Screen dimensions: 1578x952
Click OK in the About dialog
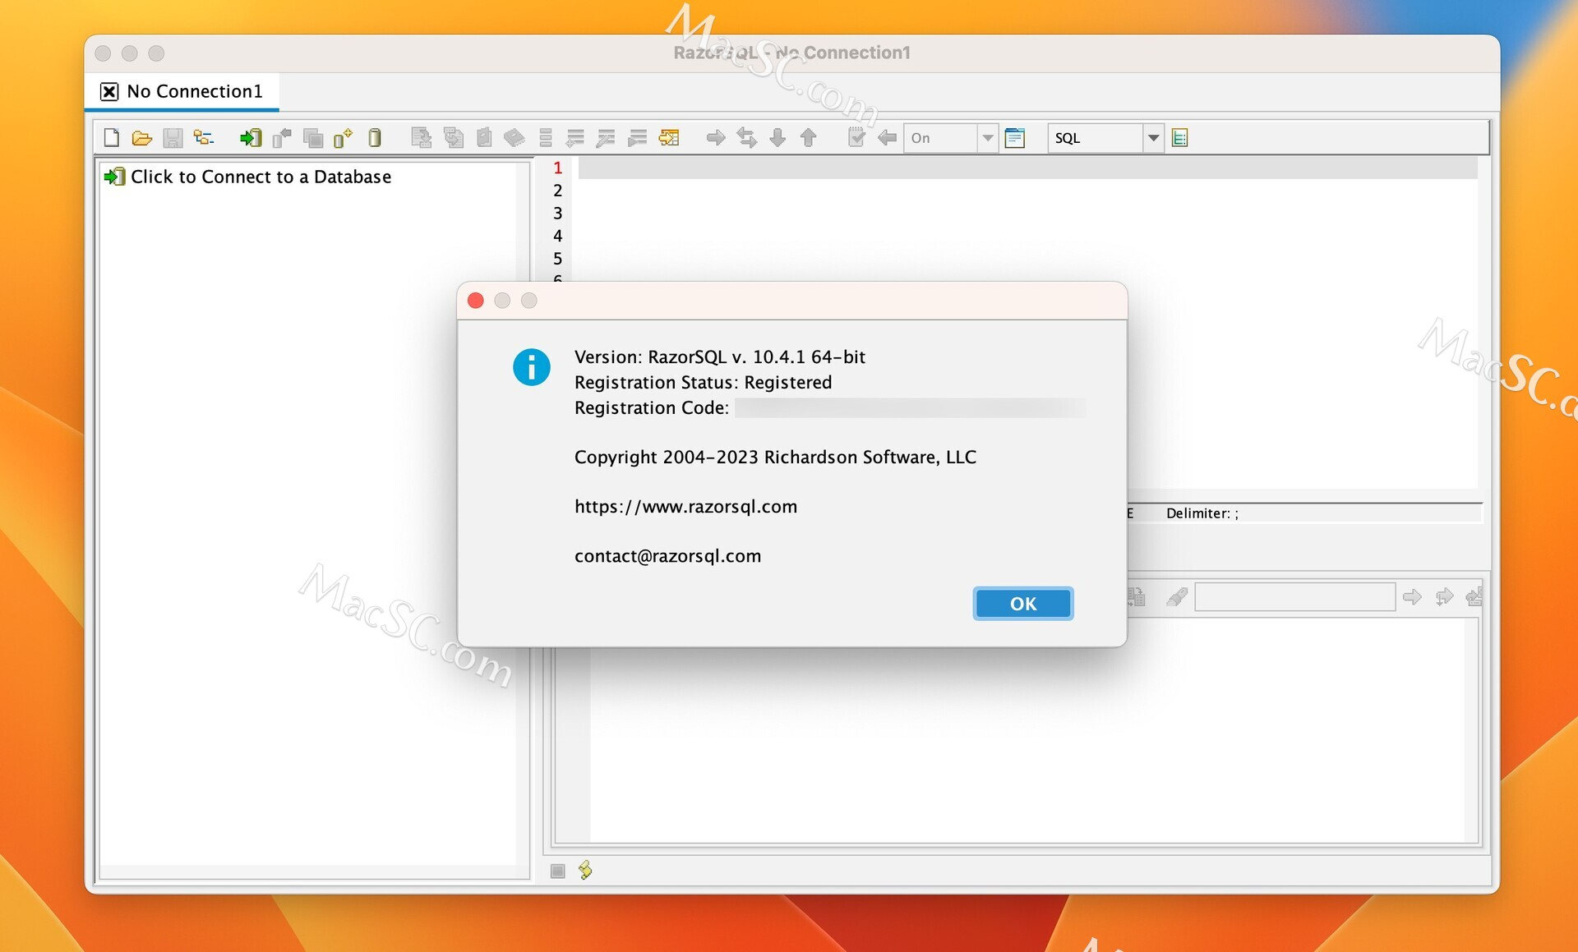tap(1023, 604)
